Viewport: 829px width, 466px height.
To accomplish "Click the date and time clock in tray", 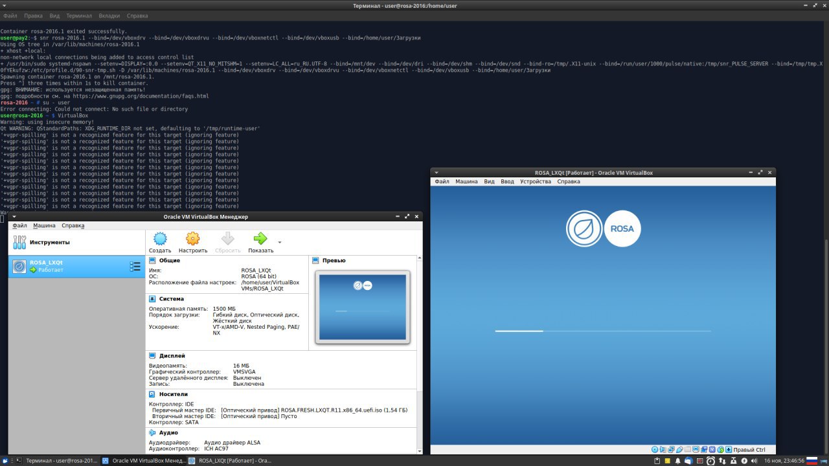I will (784, 461).
